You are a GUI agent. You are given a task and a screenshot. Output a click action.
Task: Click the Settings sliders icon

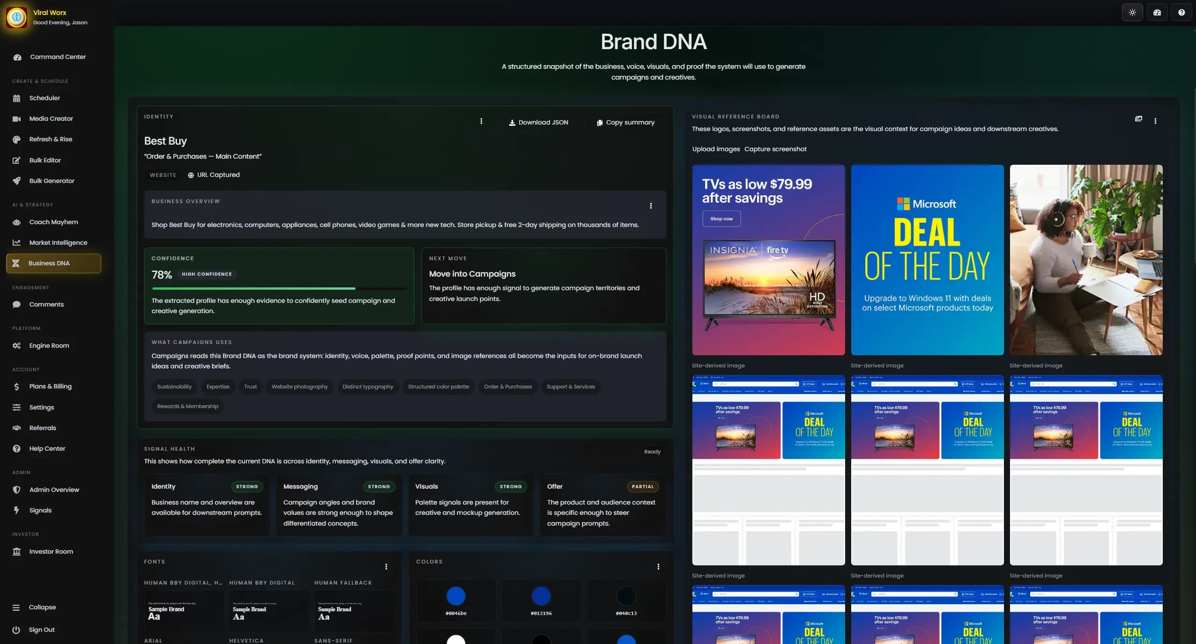coord(16,407)
